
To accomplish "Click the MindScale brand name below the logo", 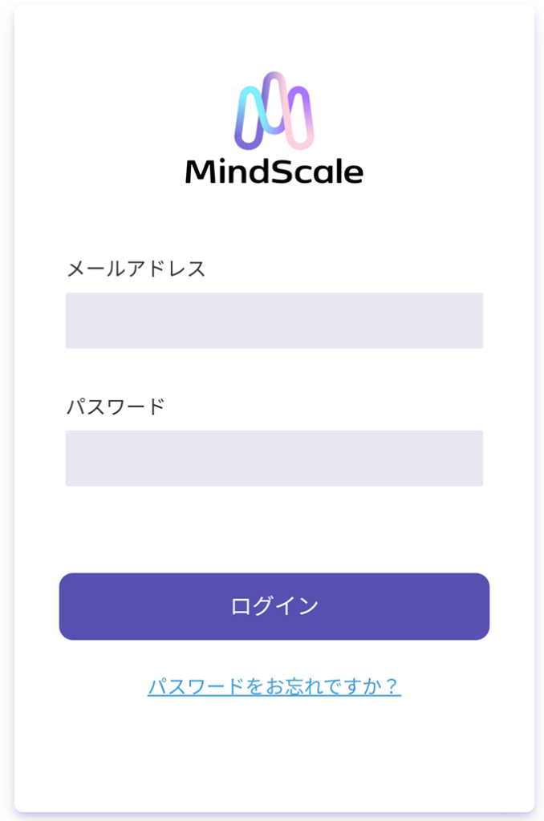I will click(274, 172).
